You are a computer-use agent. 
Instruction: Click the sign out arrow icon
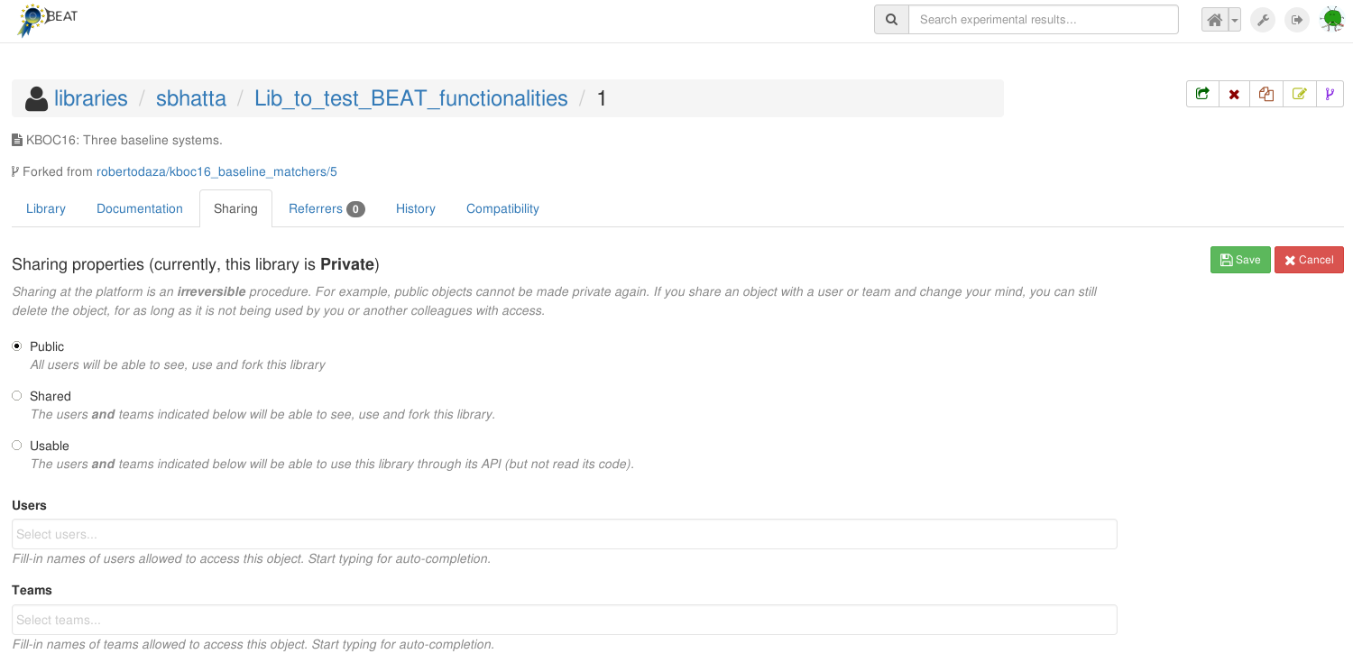click(1297, 20)
